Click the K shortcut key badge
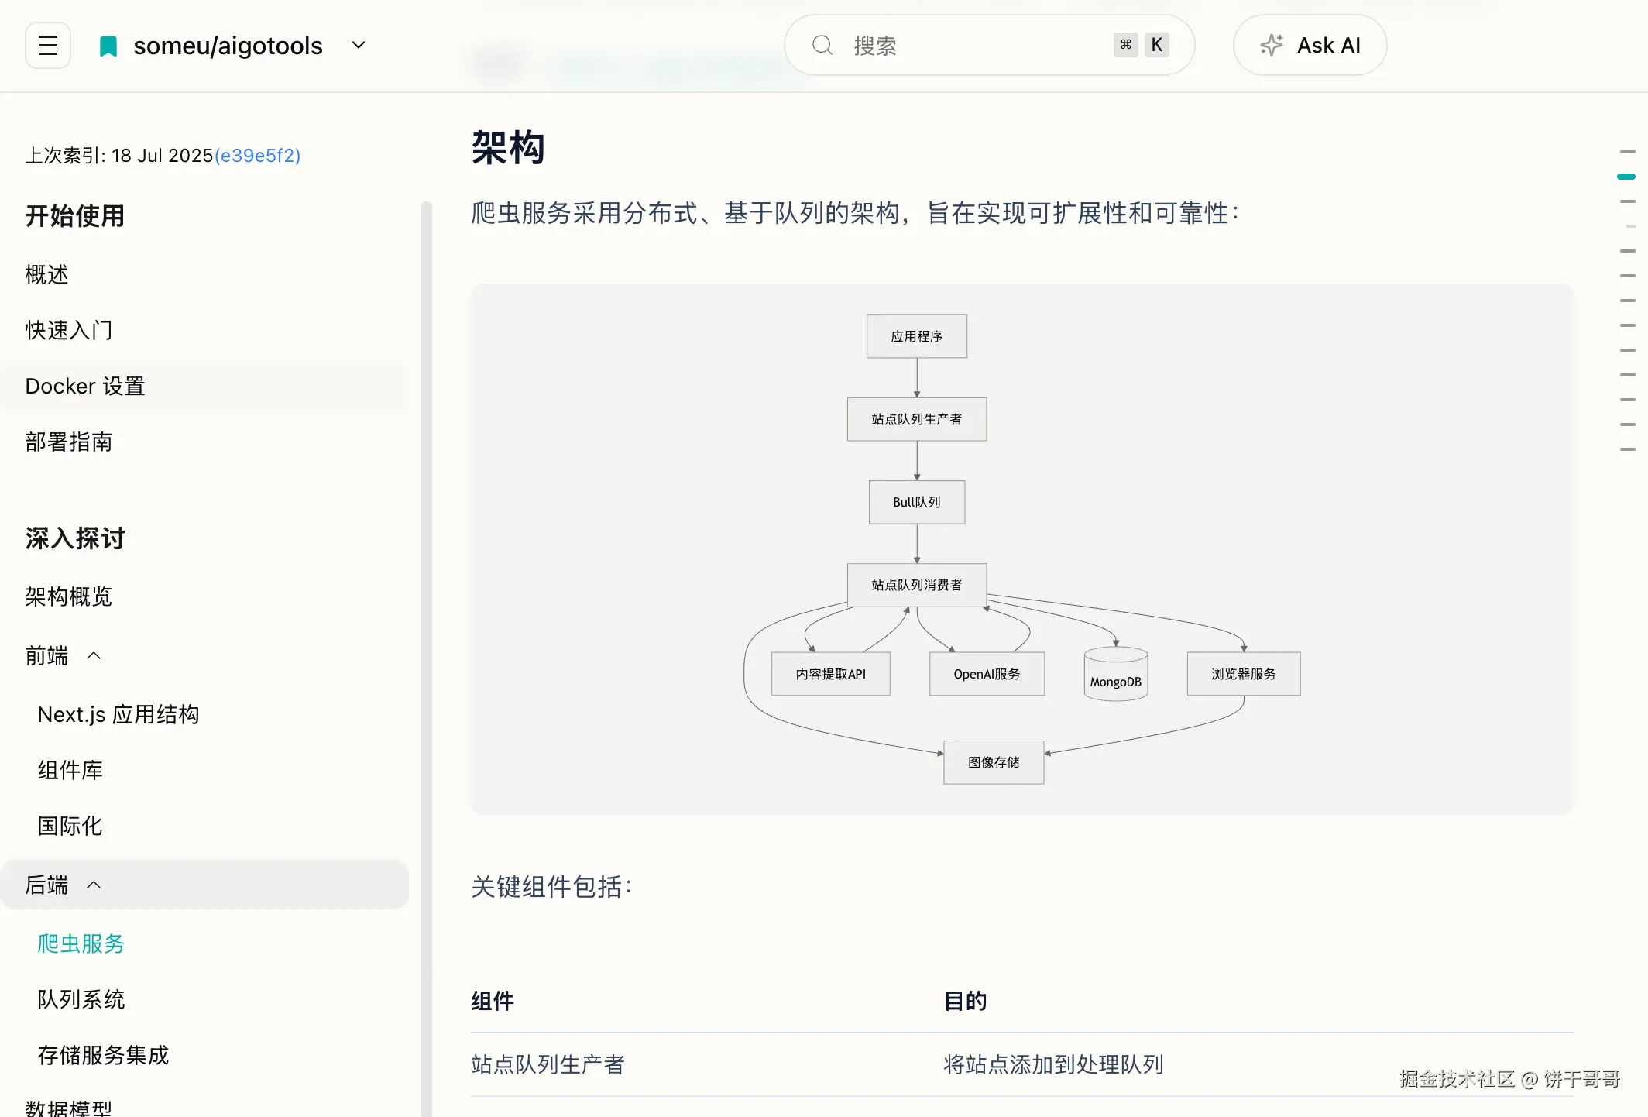 point(1156,45)
